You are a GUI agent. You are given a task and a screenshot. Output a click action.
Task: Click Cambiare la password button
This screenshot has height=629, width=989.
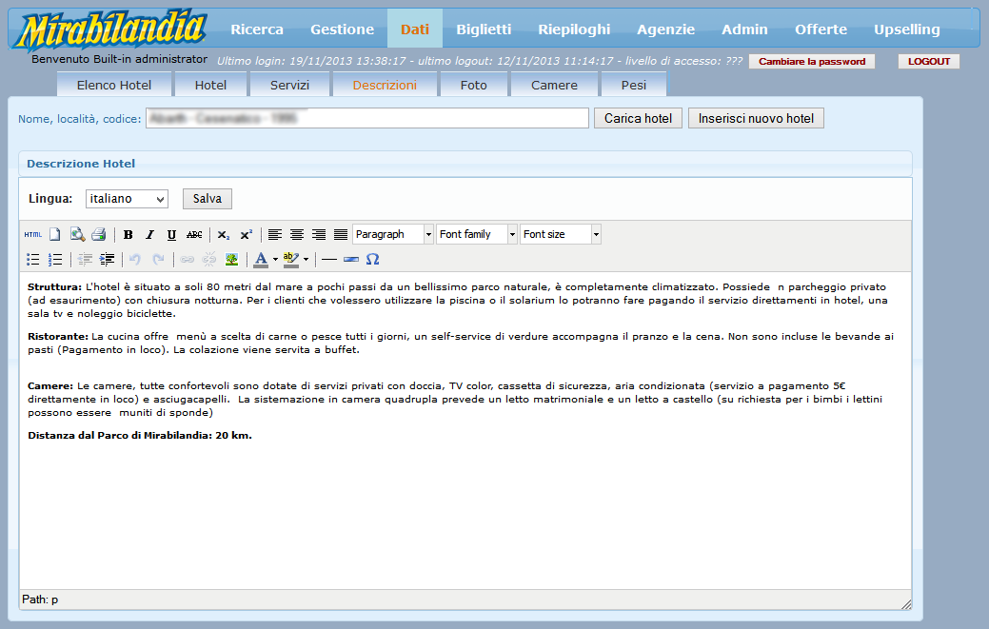coord(812,61)
